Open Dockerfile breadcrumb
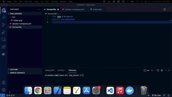172x97 pixels. tap(52, 14)
